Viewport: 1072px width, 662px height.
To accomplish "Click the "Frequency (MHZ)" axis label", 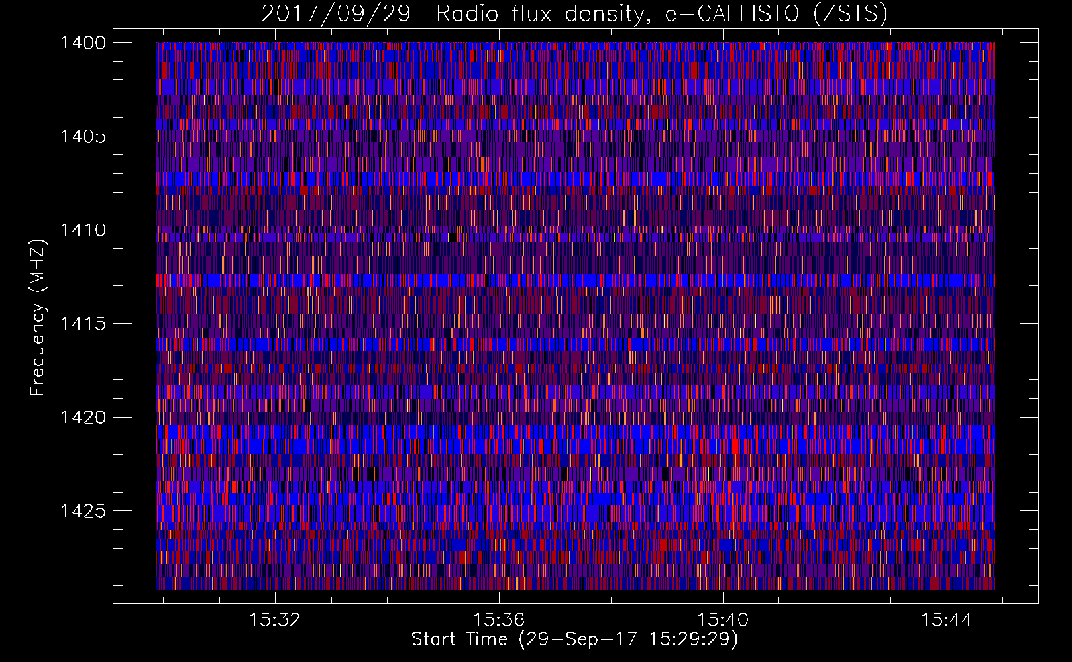I will click(x=38, y=318).
